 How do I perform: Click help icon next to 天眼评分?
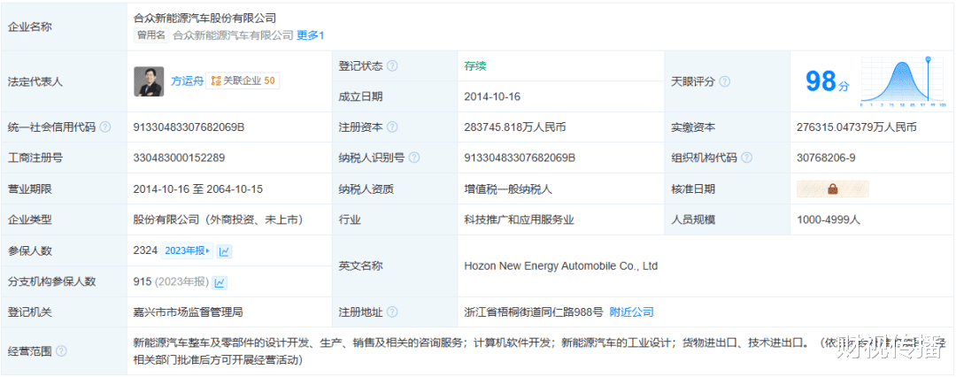point(724,81)
